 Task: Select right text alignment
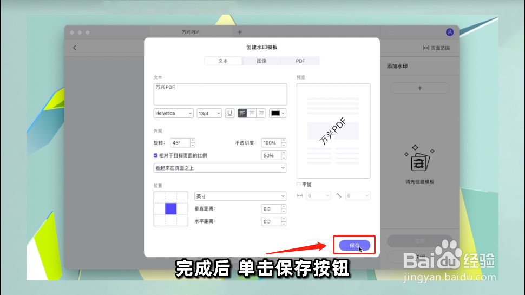pyautogui.click(x=261, y=113)
